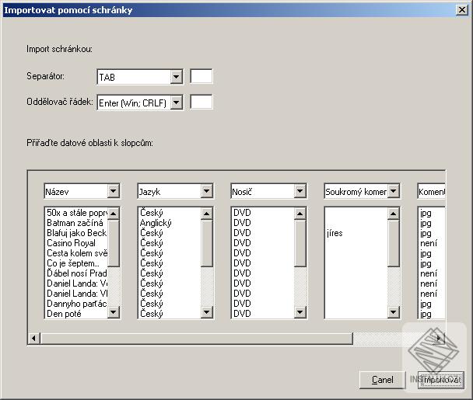Expand the Jazyk column dropdown
The width and height of the screenshot is (473, 400).
pos(207,191)
